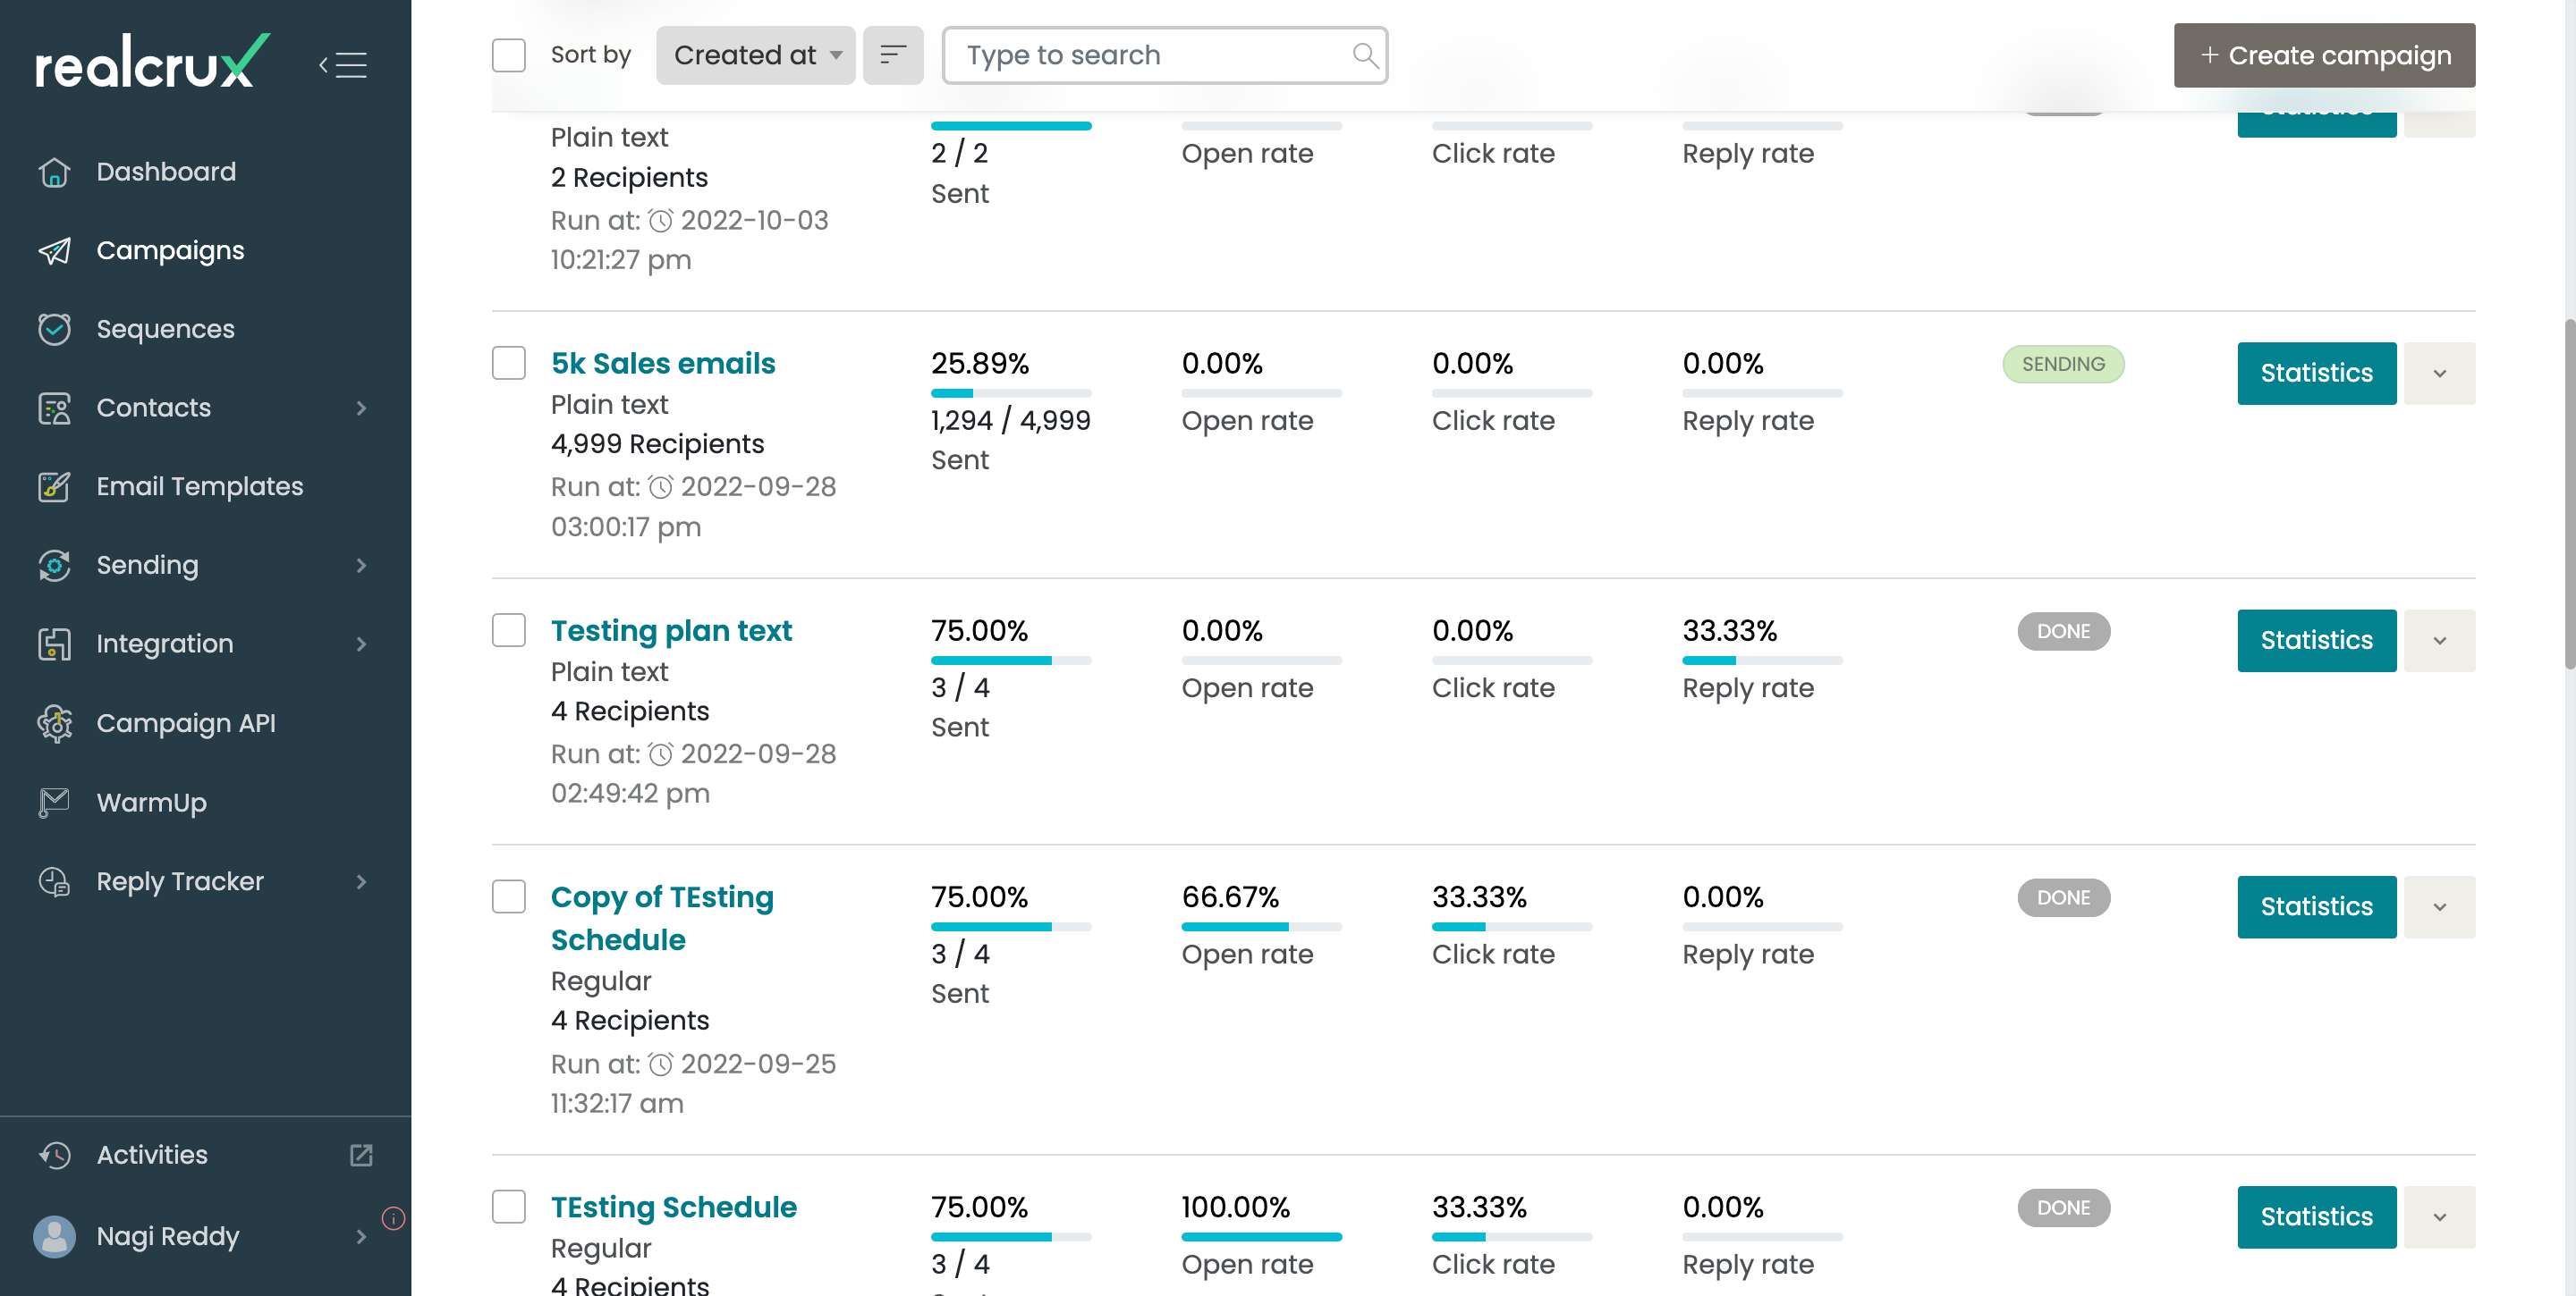Tick the Testing plan text checkbox

click(x=509, y=630)
